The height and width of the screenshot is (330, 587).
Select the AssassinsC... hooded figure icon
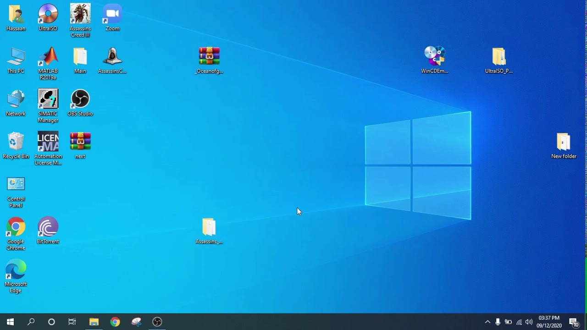tap(112, 60)
